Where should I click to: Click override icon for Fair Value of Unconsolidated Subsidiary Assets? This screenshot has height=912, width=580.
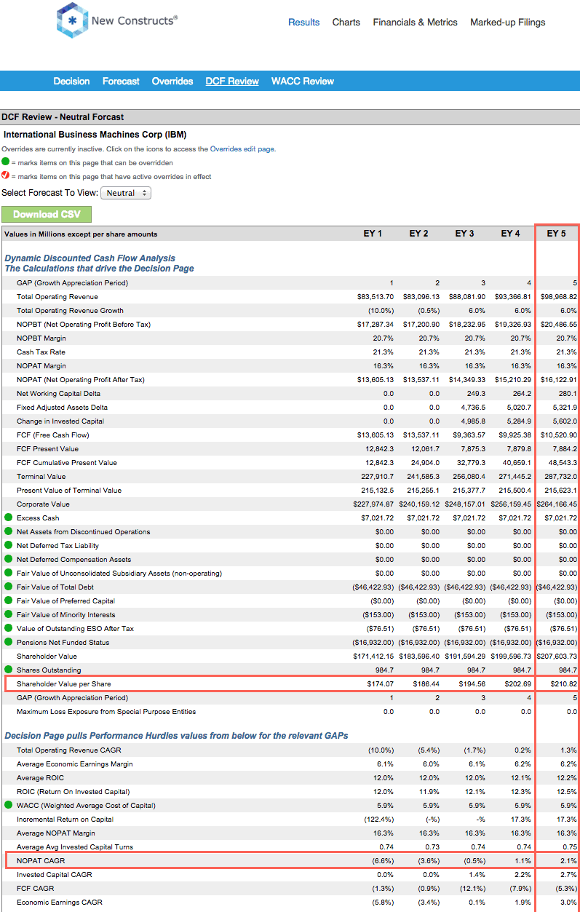click(8, 573)
